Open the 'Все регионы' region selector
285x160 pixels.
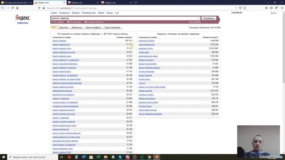[195, 22]
